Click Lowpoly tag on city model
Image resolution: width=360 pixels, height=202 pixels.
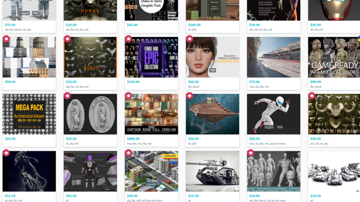point(151,184)
